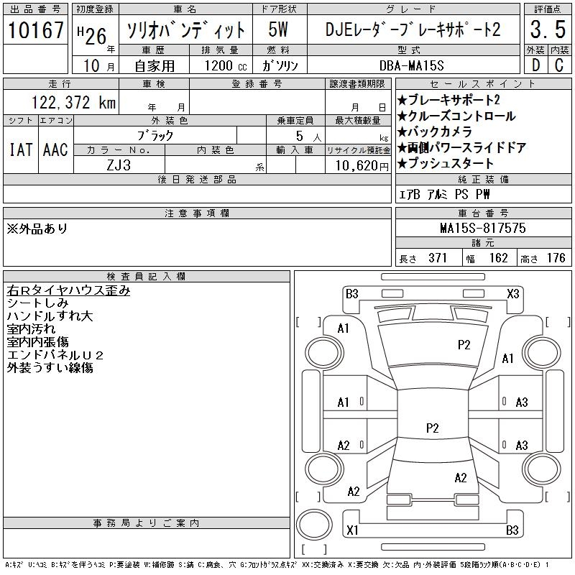575x575 pixels.
Task: Click the セールスポイント section header
Action: tap(483, 84)
